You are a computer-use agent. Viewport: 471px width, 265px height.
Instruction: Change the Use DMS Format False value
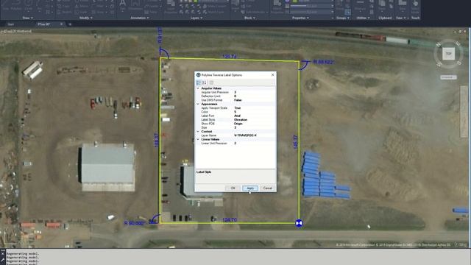[254, 100]
